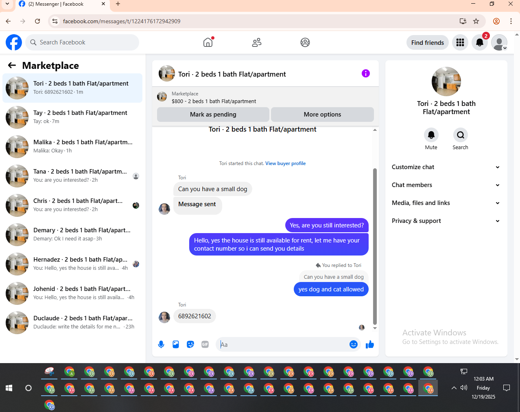Expand Chat members section

446,185
